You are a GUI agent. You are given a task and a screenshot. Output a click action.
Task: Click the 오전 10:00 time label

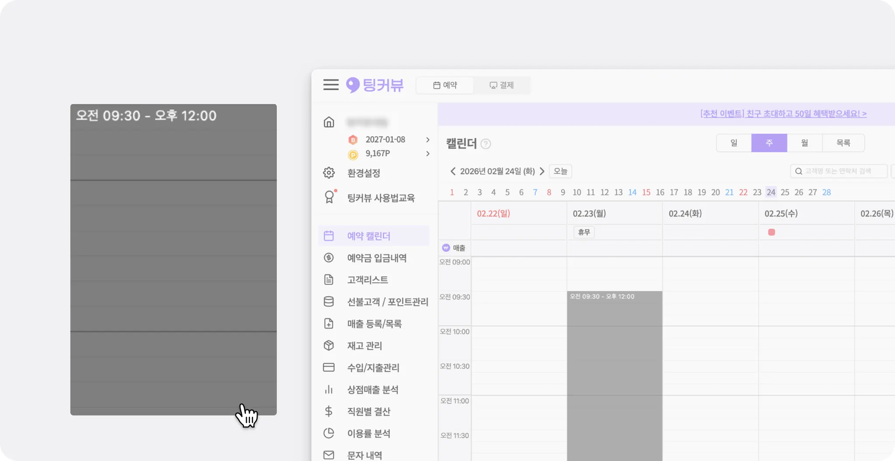click(x=454, y=331)
